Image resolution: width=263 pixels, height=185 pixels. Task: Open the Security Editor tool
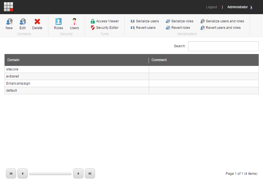pyautogui.click(x=105, y=28)
